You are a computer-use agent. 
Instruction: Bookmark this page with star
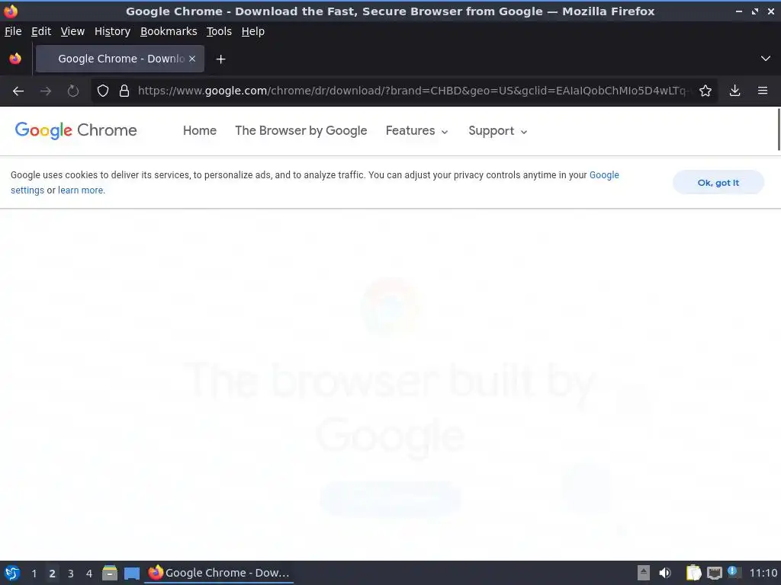705,91
